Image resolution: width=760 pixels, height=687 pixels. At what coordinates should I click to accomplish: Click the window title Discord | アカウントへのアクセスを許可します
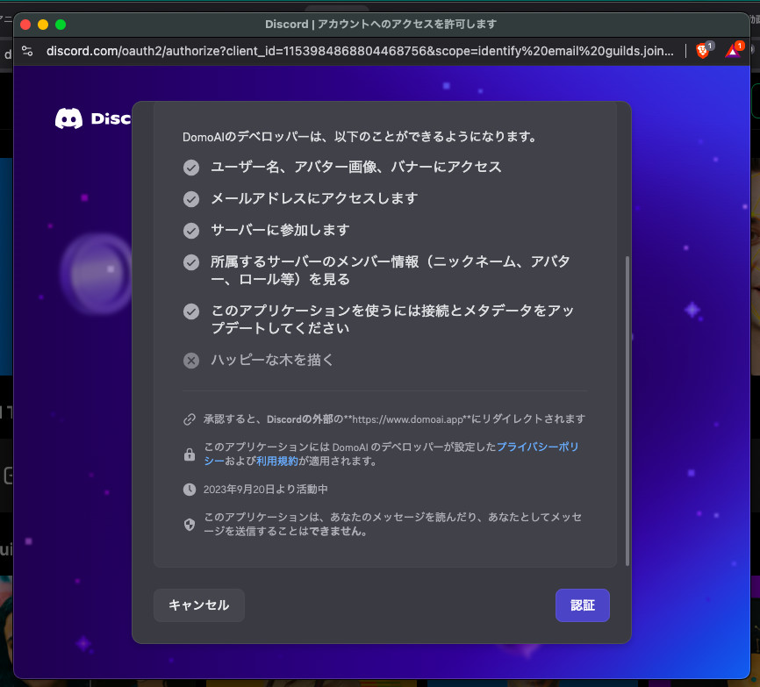(381, 25)
